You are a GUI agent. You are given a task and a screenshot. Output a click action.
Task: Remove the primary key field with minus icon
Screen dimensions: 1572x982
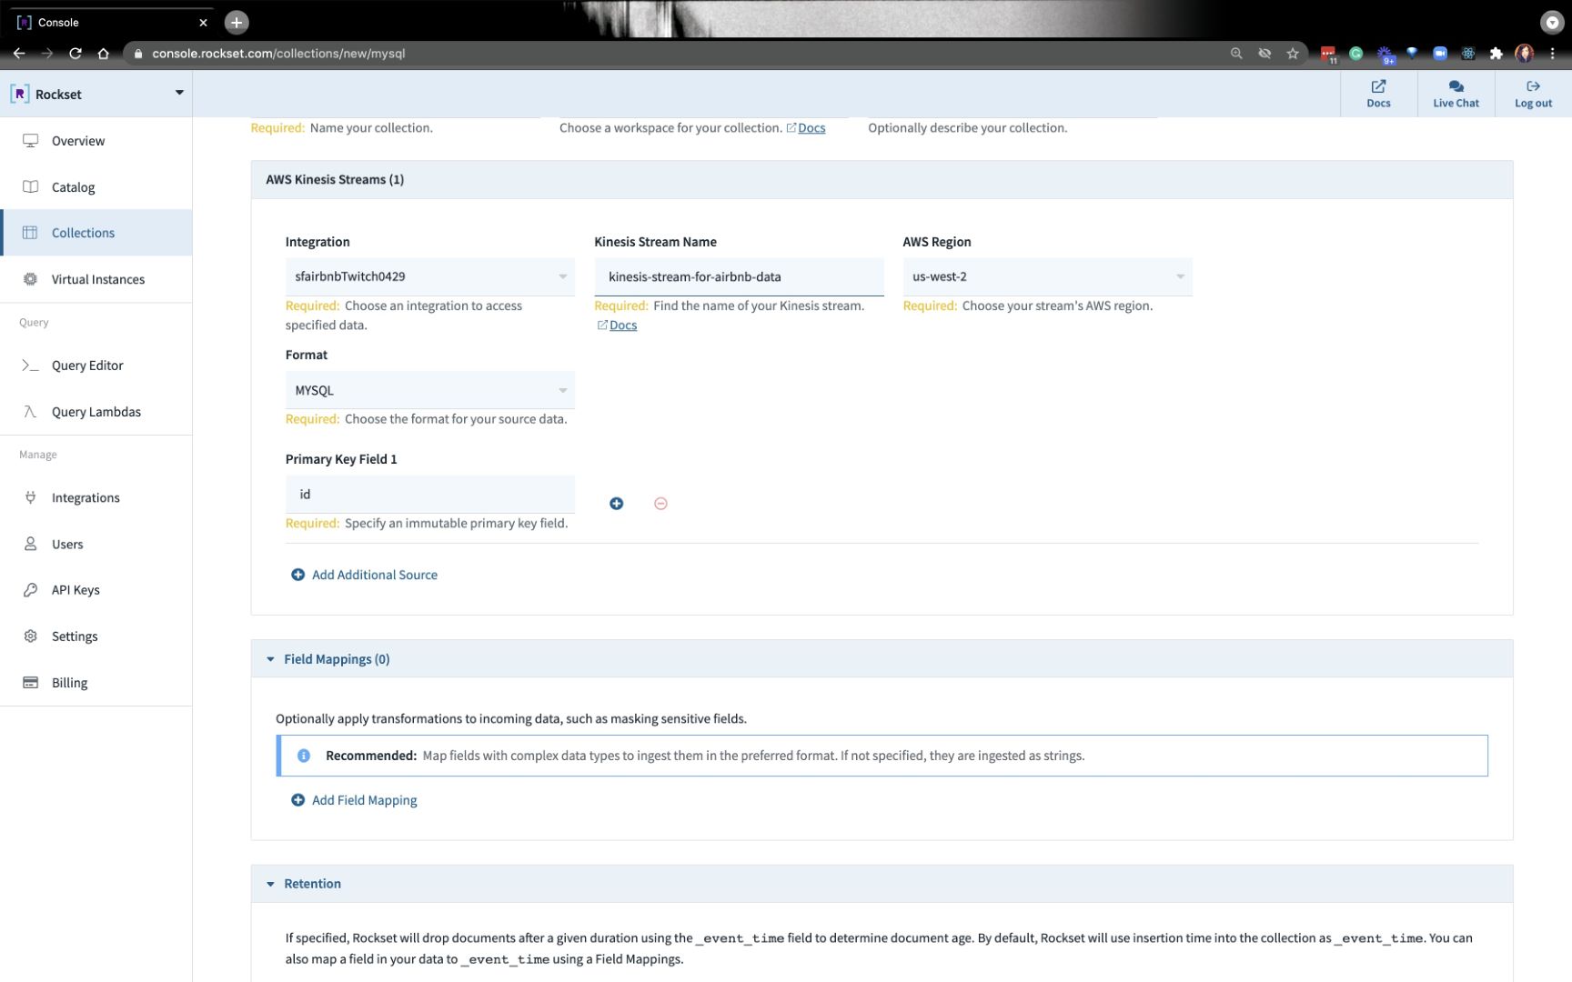coord(661,504)
